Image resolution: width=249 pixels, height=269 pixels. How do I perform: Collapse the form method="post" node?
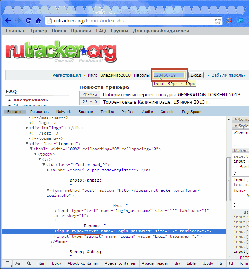coord(48,190)
